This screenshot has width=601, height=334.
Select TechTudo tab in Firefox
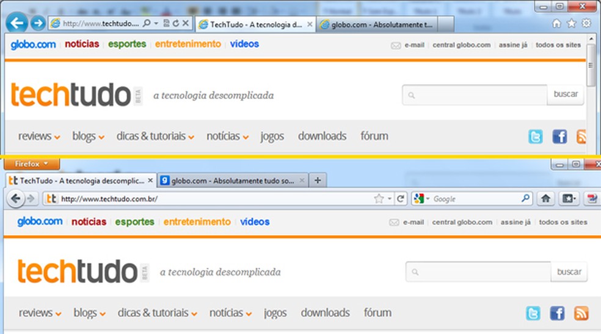pyautogui.click(x=81, y=180)
